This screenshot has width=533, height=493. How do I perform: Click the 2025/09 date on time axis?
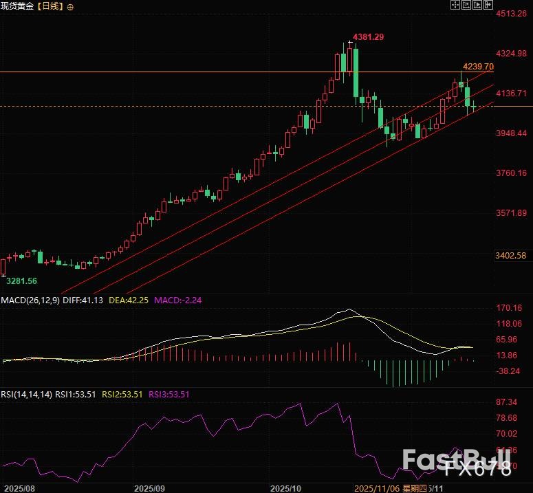coord(149,487)
